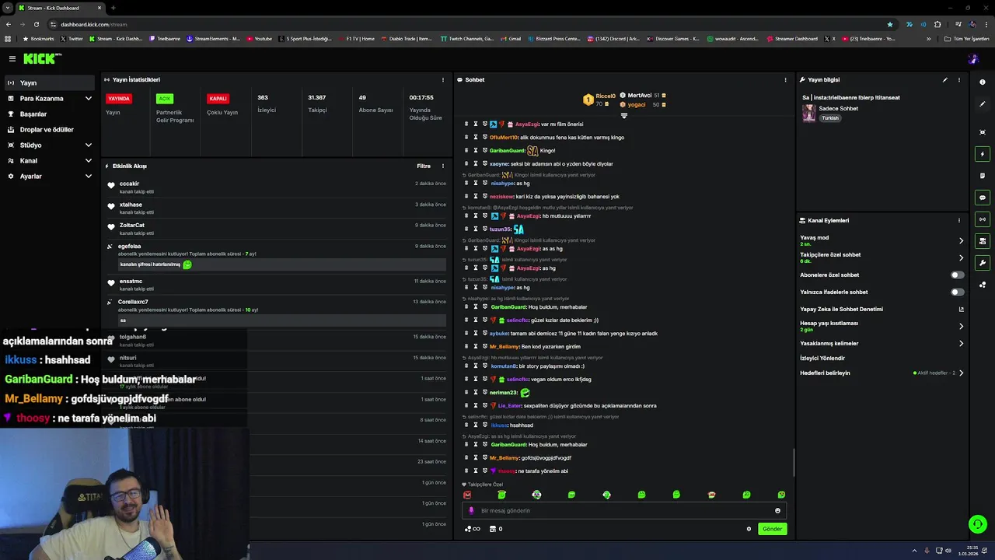The width and height of the screenshot is (995, 560).
Task: Bookmark this page with star icon
Action: (x=890, y=24)
